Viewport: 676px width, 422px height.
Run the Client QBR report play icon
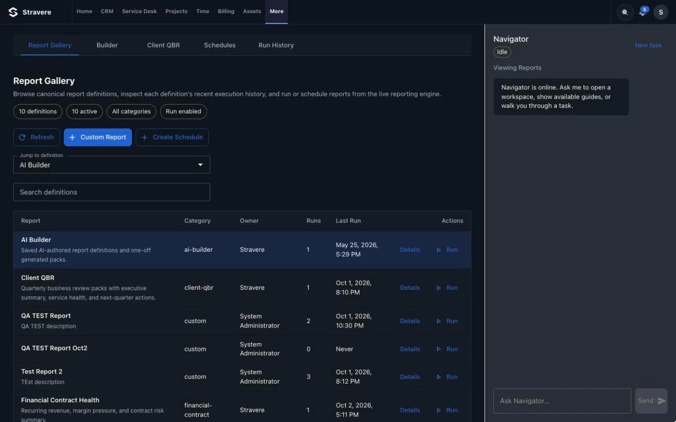[x=438, y=288]
